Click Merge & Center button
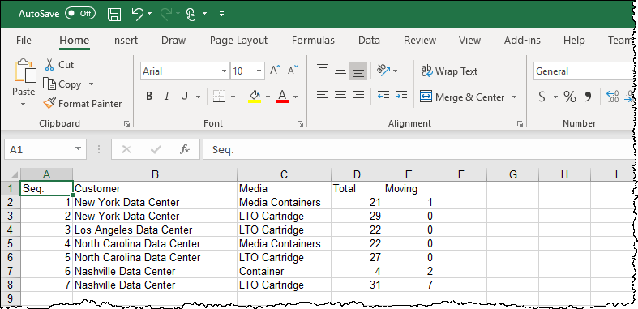The width and height of the screenshot is (638, 309). pyautogui.click(x=462, y=97)
